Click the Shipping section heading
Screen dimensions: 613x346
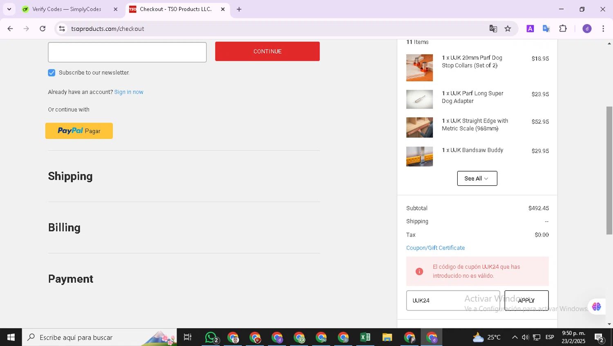pos(70,176)
